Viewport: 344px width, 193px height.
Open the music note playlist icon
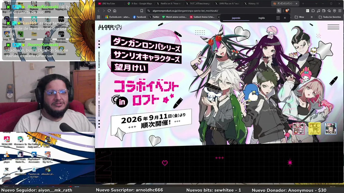tap(318, 11)
